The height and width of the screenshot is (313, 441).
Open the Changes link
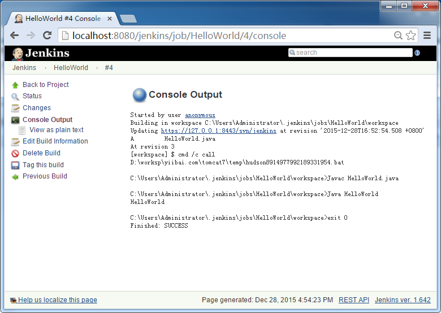tap(37, 107)
